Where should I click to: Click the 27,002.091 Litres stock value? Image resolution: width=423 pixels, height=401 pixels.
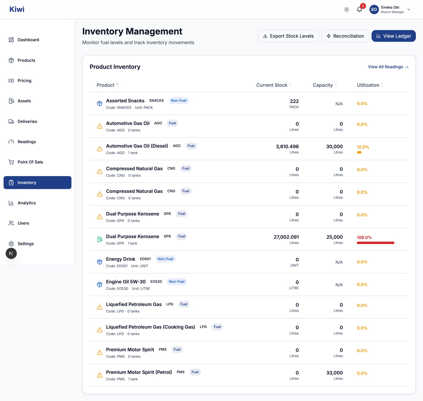(286, 239)
